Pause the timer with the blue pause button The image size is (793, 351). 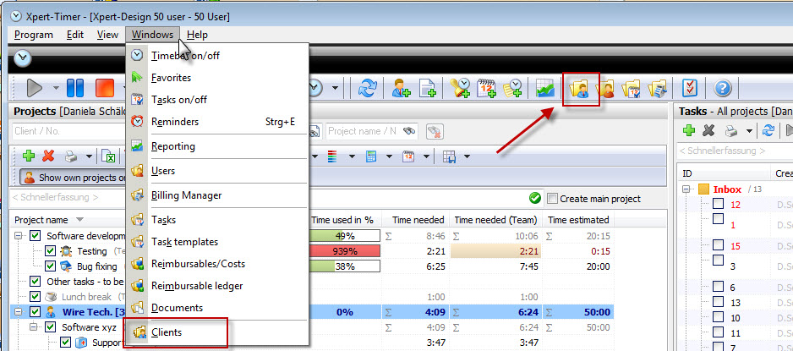coord(75,88)
